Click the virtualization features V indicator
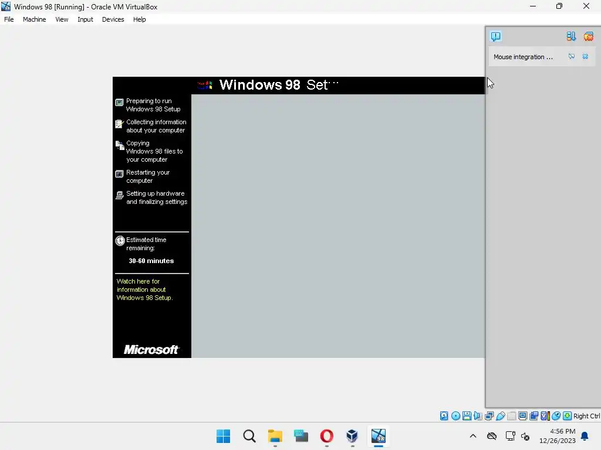 [545, 416]
